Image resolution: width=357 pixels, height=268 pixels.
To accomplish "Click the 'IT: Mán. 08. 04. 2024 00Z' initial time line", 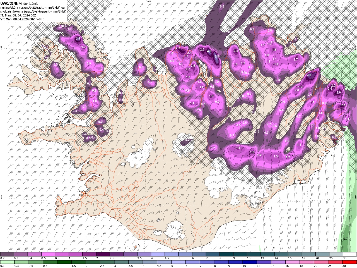I will [18, 15].
